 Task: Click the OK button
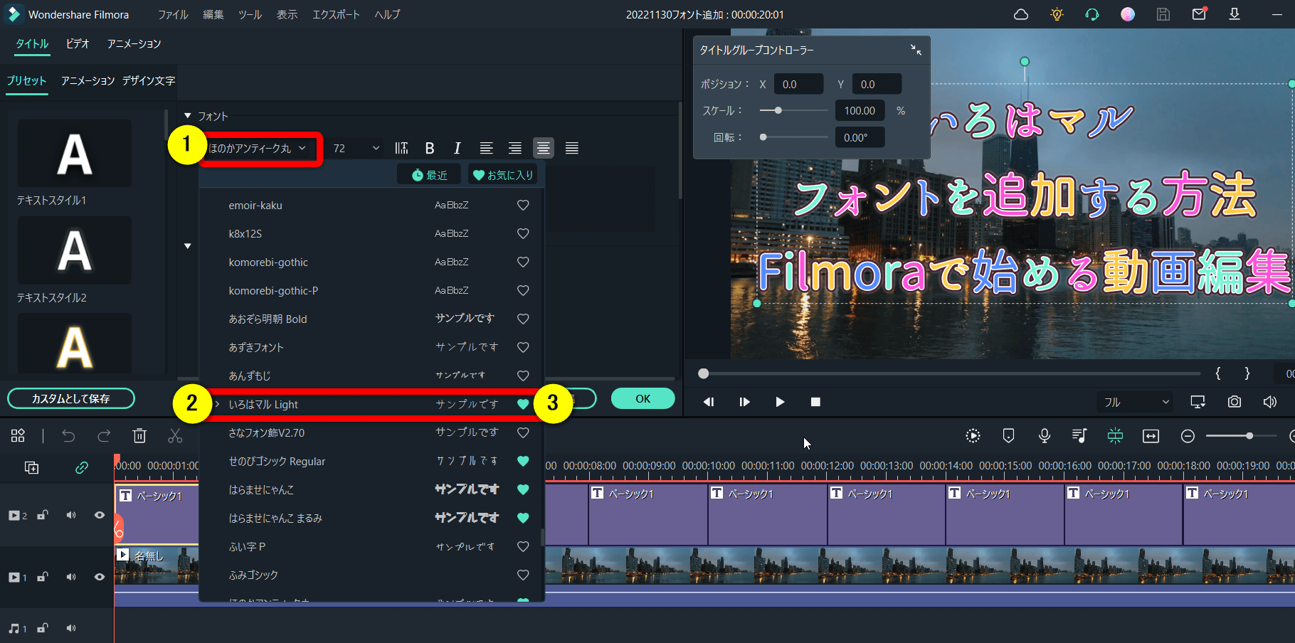point(643,398)
